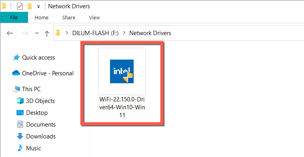Go back with the back arrow
This screenshot has height=157, width=304.
(10, 33)
